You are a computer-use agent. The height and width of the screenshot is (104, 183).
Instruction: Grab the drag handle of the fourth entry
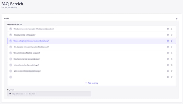point(172,47)
